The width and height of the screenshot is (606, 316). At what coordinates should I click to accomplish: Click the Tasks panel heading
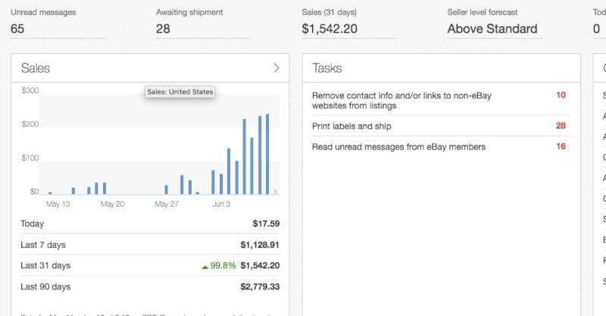click(x=327, y=68)
